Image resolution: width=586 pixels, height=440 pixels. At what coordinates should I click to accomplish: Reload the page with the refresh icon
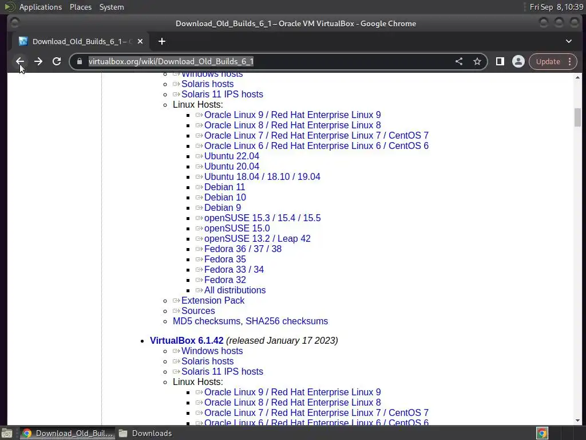(57, 61)
